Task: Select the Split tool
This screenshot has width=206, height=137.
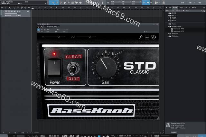Action: click(x=61, y=3)
